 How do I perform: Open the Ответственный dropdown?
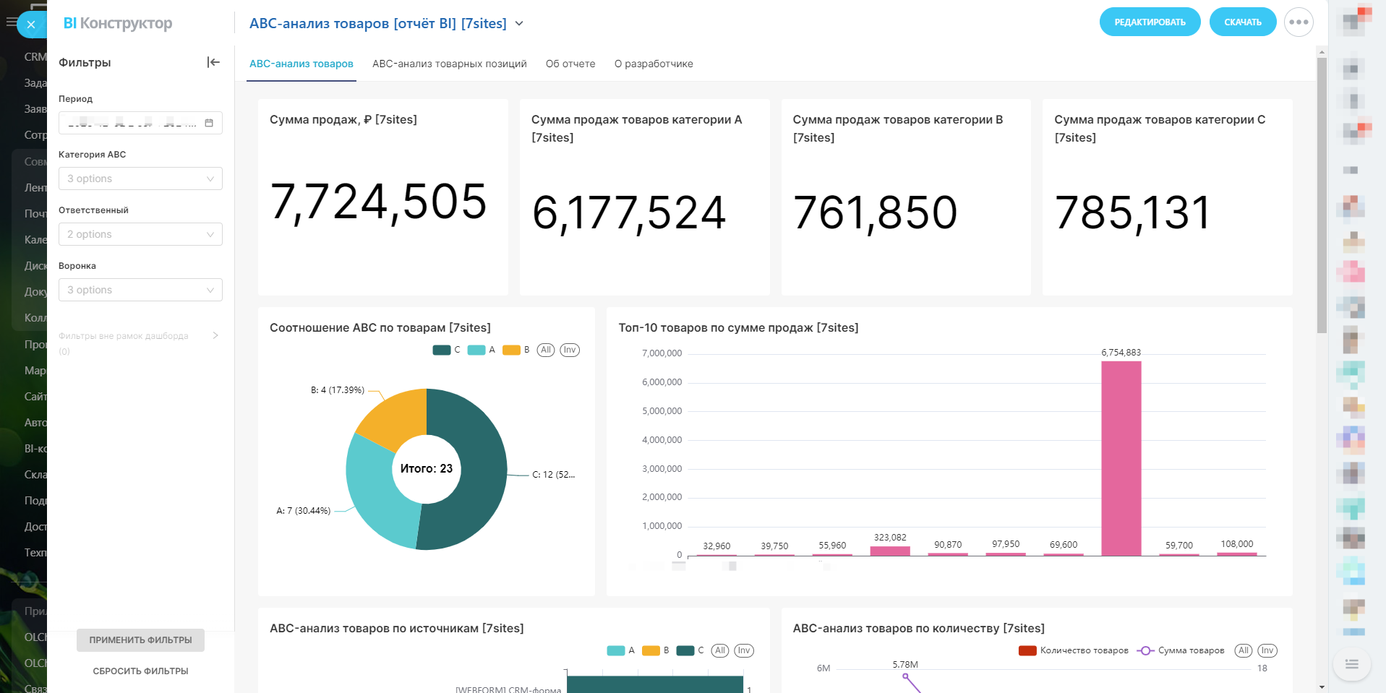coord(140,234)
